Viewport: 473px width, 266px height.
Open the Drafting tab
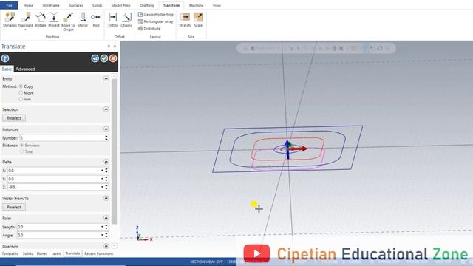[146, 5]
